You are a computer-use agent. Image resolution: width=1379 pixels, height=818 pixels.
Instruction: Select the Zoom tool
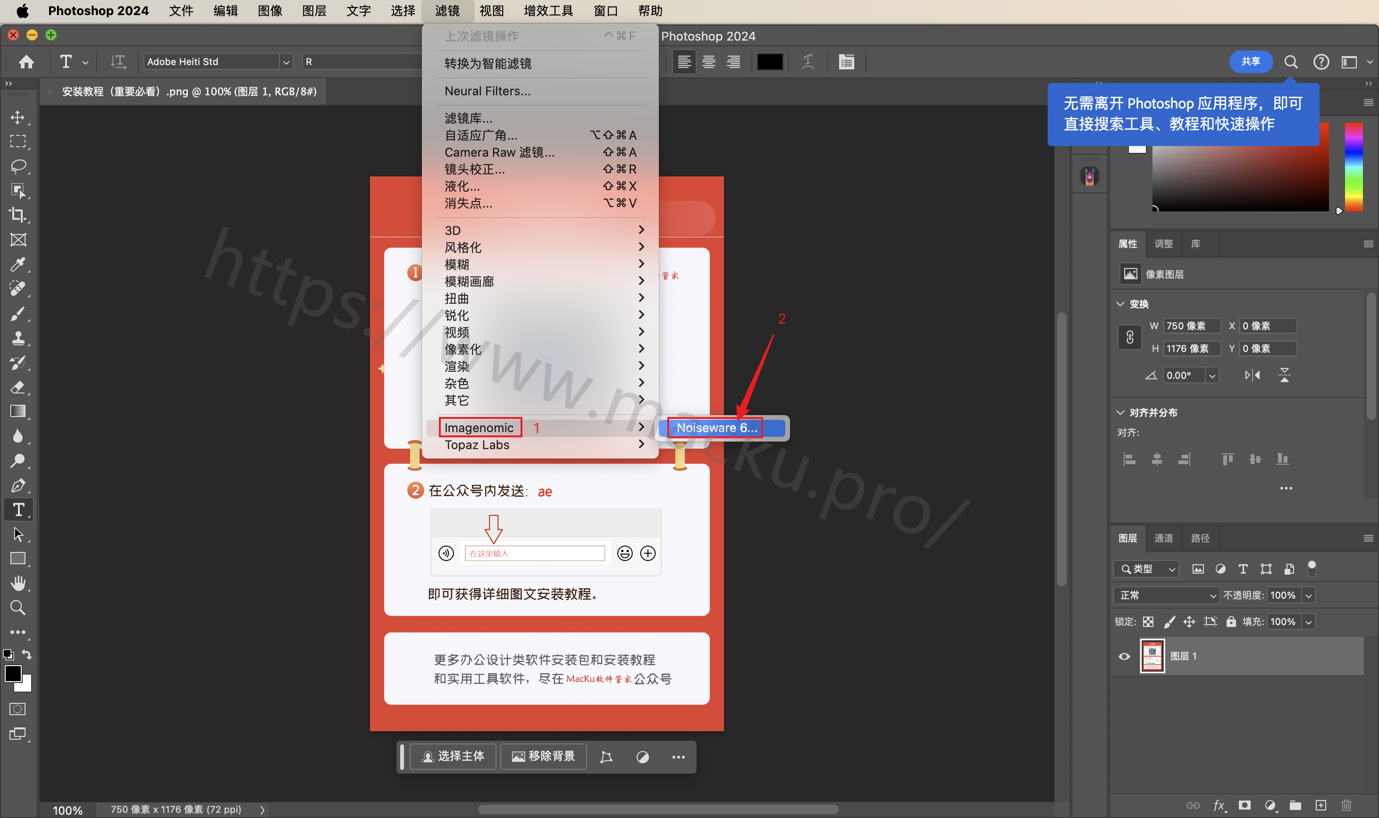point(17,608)
